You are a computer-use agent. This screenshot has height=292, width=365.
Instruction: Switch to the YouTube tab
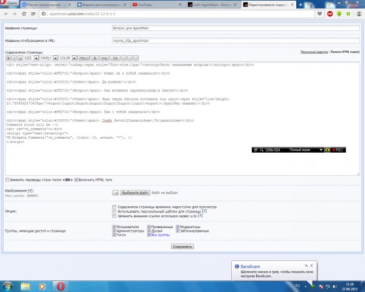coord(157,5)
